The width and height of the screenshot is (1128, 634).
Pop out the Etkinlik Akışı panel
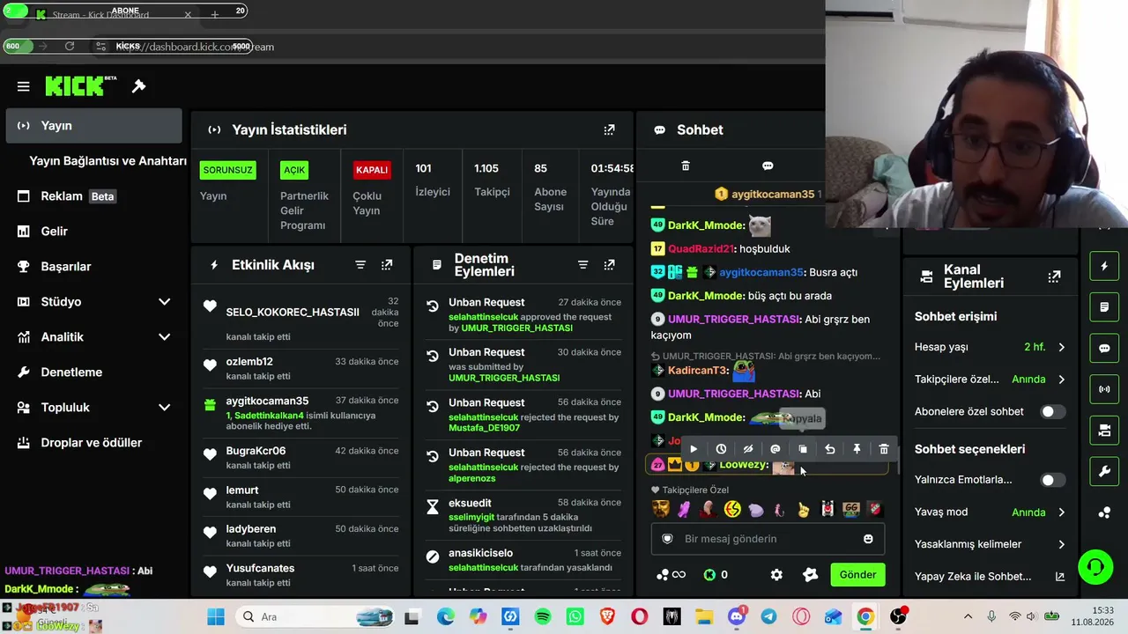(387, 265)
